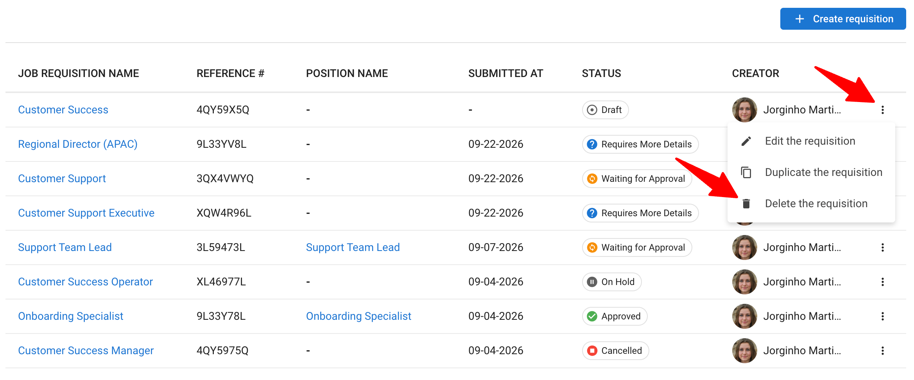Open the Customer Success row's three-dot menu
This screenshot has width=914, height=380.
point(882,110)
